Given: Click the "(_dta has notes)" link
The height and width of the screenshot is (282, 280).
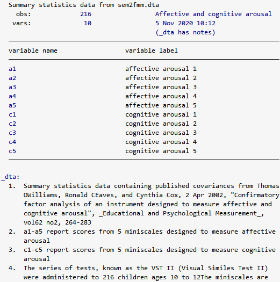Looking at the screenshot, I should pos(185,32).
